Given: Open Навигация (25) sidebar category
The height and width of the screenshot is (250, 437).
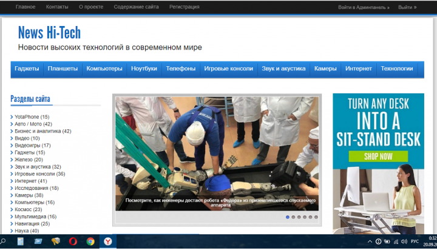Looking at the screenshot, I should click(32, 223).
